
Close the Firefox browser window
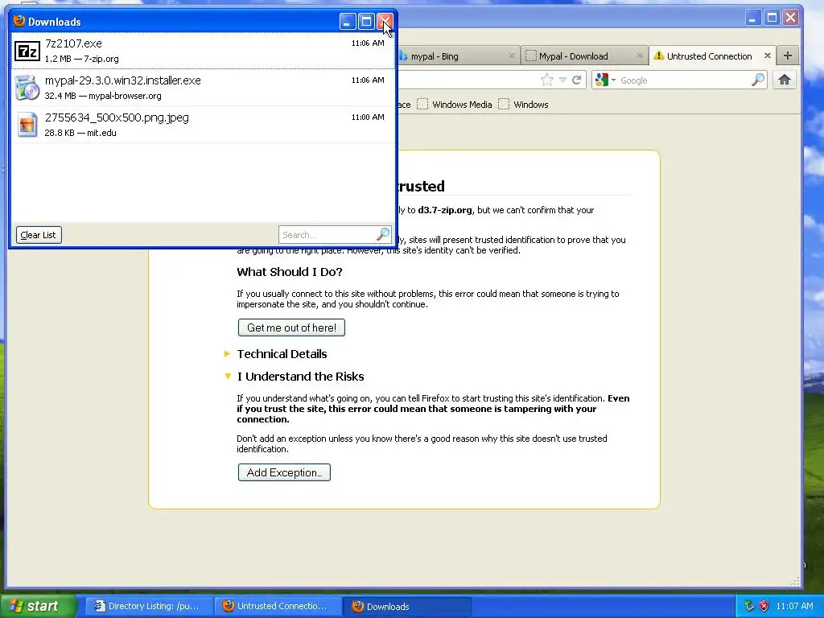coord(790,18)
